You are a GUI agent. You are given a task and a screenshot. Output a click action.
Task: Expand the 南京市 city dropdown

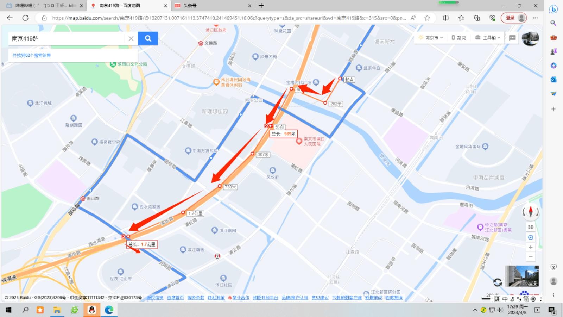click(x=430, y=38)
